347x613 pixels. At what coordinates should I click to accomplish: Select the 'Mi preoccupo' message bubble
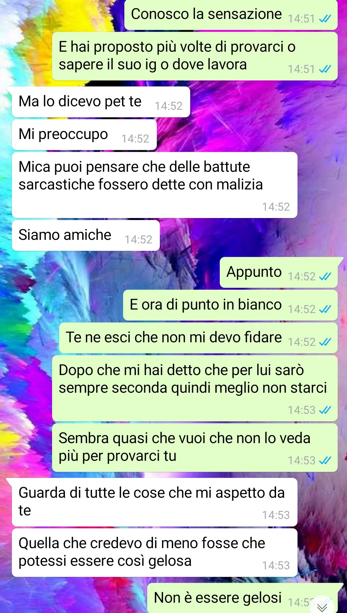(x=84, y=135)
